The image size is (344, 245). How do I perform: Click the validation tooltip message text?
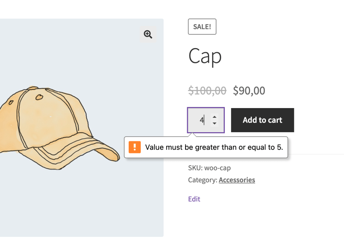click(214, 147)
